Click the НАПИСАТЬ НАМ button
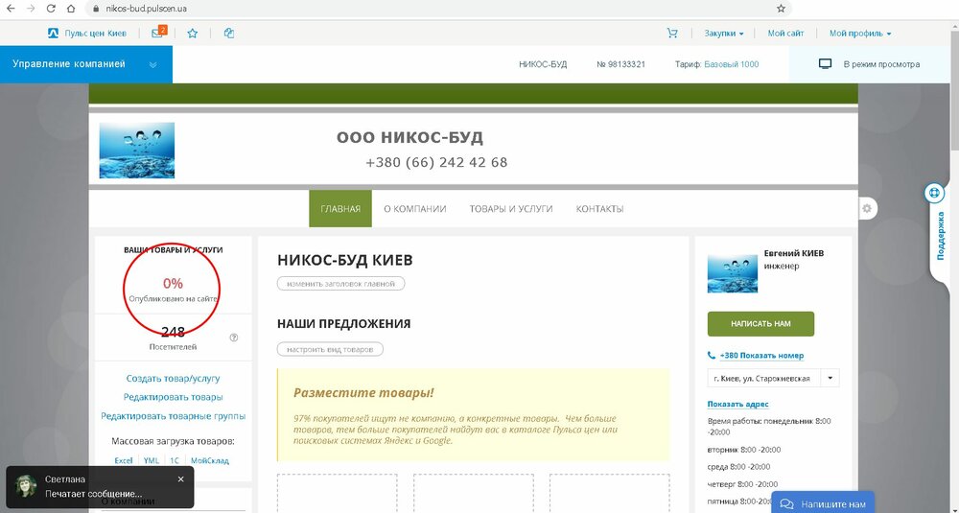The width and height of the screenshot is (959, 513). point(760,323)
